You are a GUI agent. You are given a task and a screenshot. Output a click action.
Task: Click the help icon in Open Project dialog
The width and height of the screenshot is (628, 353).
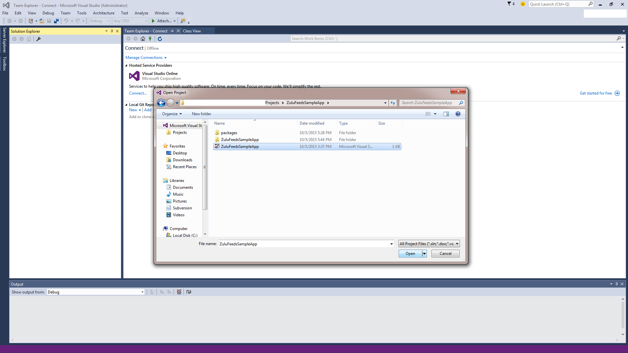[458, 114]
